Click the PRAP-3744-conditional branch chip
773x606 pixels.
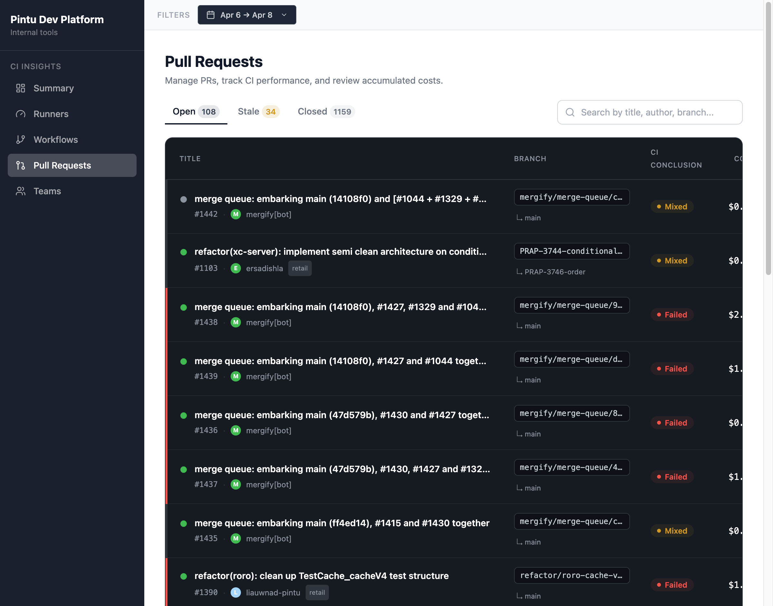571,251
